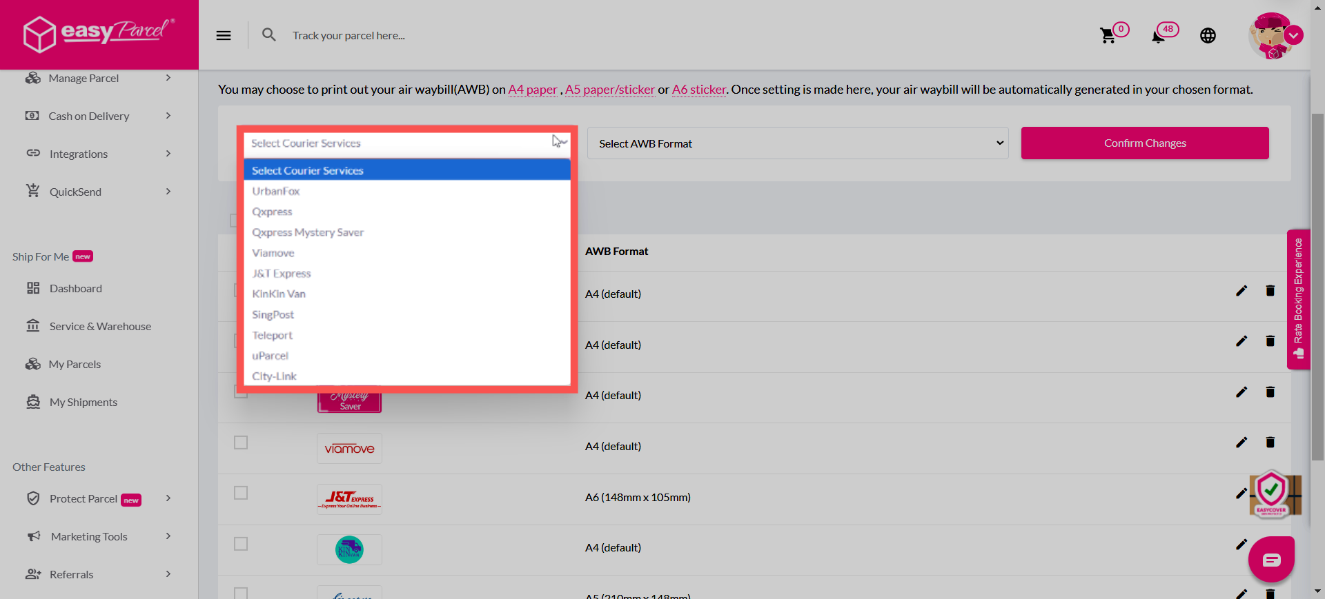Click the J&T Express courier logo
This screenshot has width=1325, height=599.
tap(349, 499)
